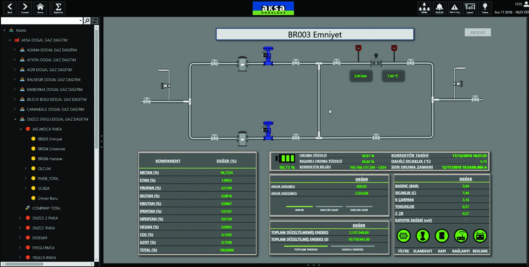Change the application Theme
The image size is (529, 267).
pyautogui.click(x=485, y=8)
